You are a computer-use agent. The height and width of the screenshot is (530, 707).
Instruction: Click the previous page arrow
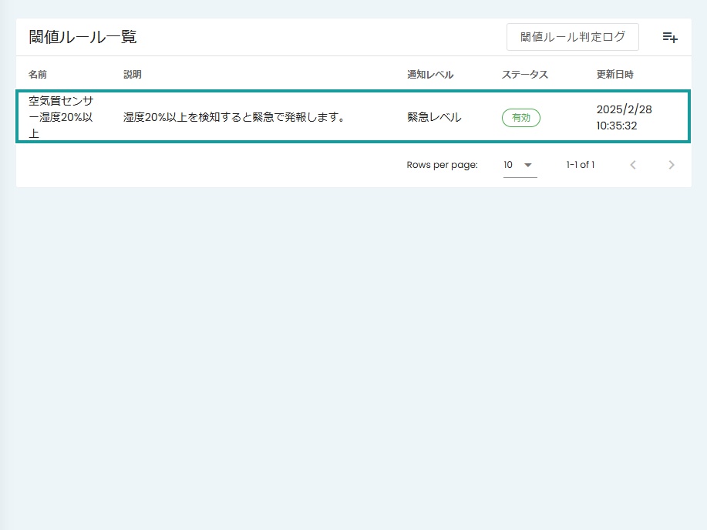pyautogui.click(x=632, y=164)
